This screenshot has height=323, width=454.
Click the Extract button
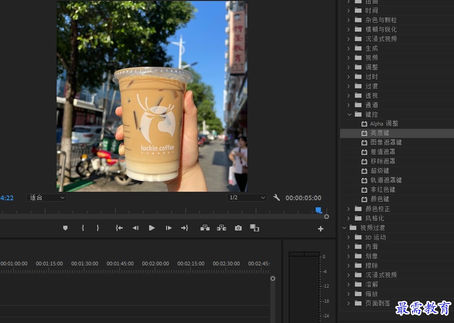tap(221, 228)
